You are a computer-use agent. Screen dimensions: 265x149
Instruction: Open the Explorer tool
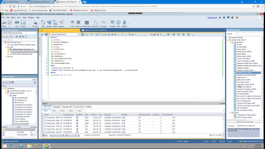(49, 24)
